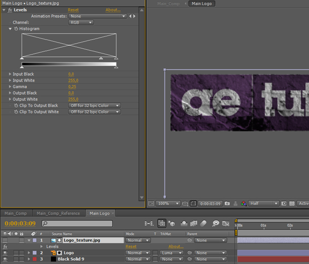This screenshot has width=309, height=264.
Task: Expand the Input Black property
Action: 10,74
